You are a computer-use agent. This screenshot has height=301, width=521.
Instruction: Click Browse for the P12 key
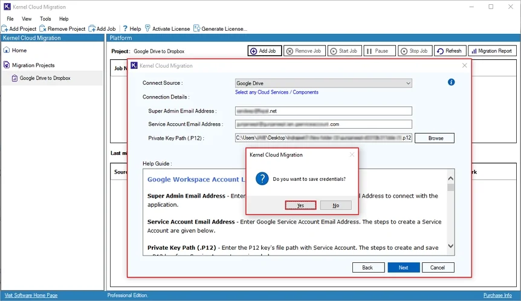click(435, 138)
